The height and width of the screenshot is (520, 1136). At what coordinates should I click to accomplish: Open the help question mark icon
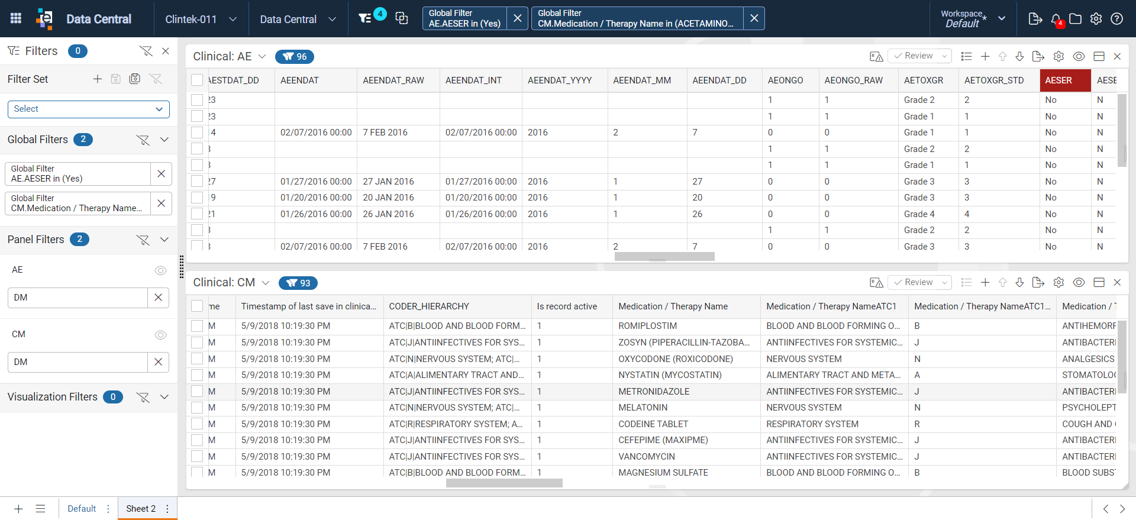pos(1116,19)
